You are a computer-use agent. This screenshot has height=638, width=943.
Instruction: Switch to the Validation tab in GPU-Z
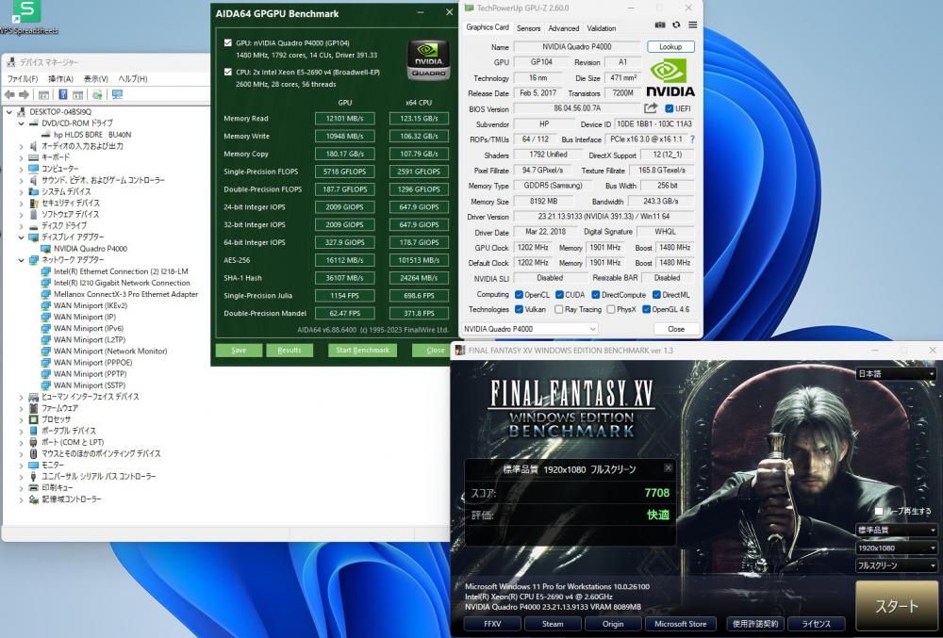(602, 28)
